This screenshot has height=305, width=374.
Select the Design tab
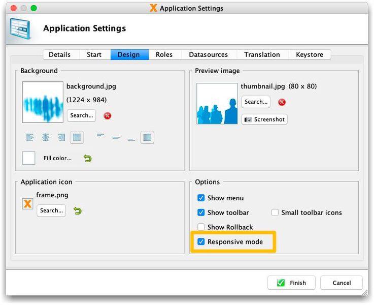tap(129, 55)
